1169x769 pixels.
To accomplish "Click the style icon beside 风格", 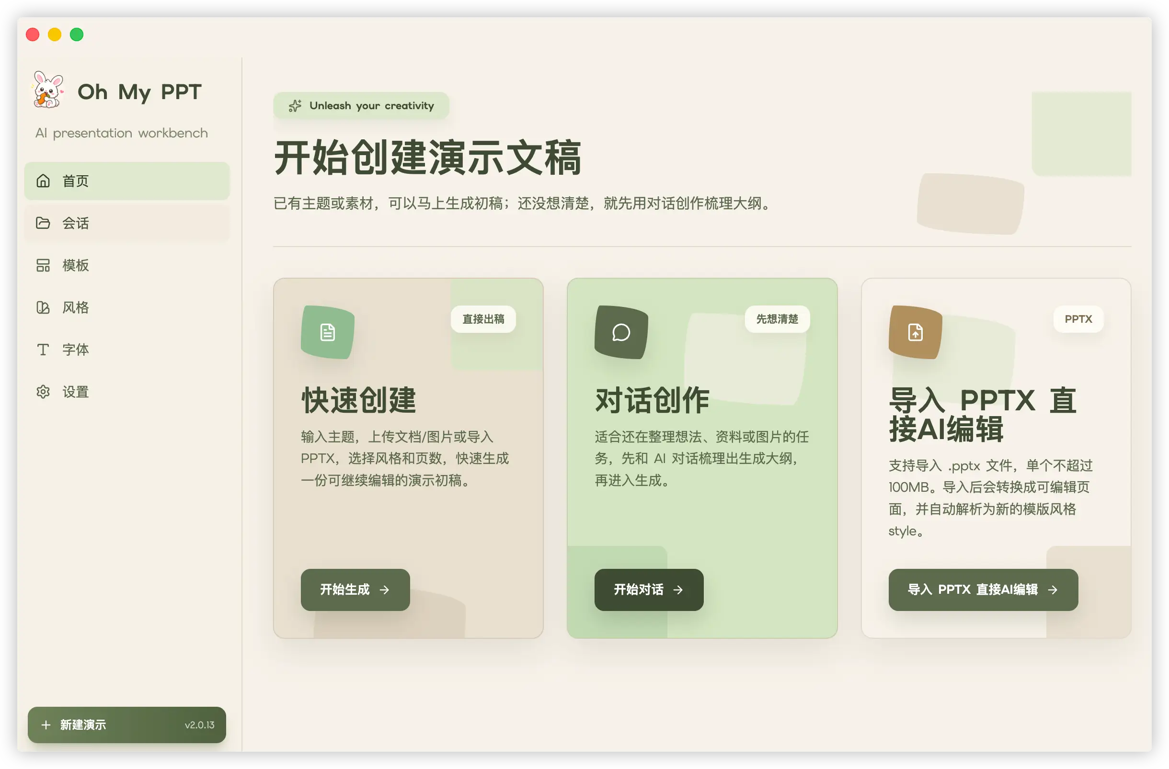I will tap(43, 307).
